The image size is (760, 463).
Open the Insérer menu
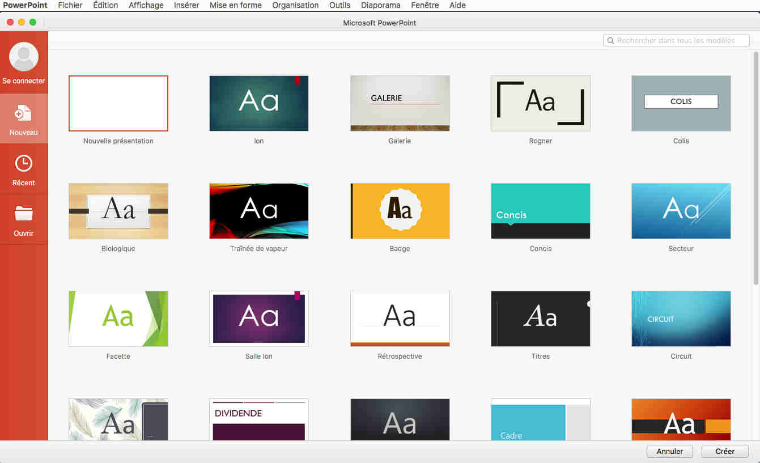(x=186, y=5)
